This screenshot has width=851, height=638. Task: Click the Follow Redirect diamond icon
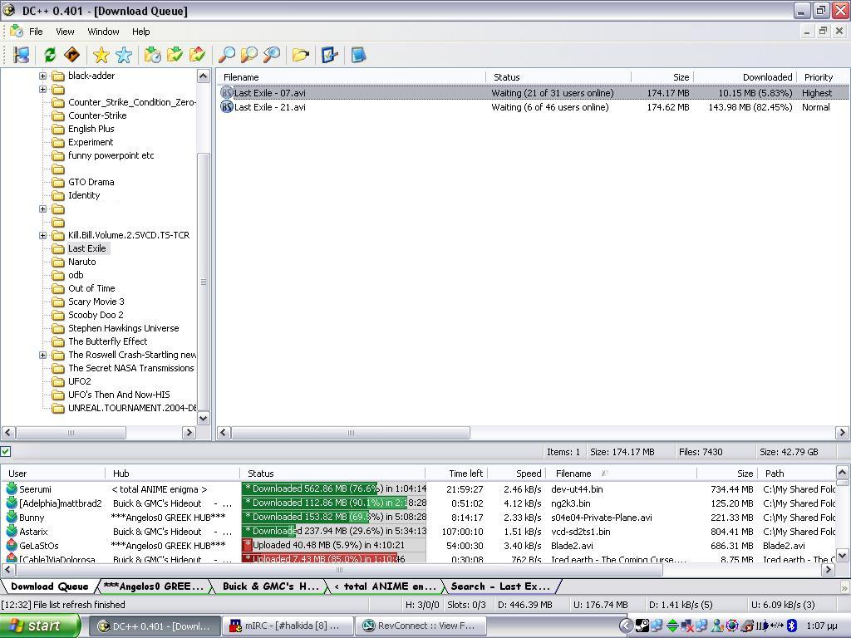71,55
